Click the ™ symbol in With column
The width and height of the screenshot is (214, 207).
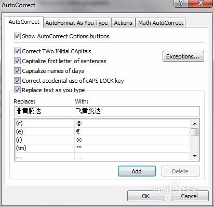79,147
